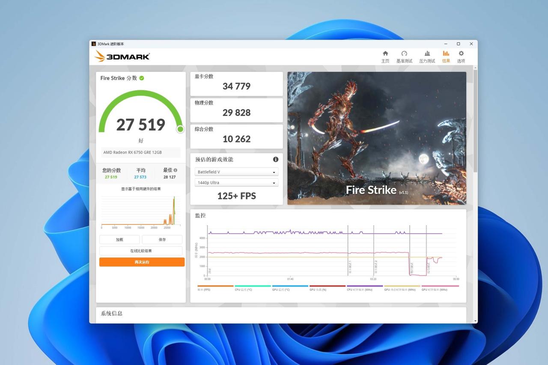Toggle the GPU 内存时钟频率 (MHz) legend series
This screenshot has height=365, width=548.
402,288
